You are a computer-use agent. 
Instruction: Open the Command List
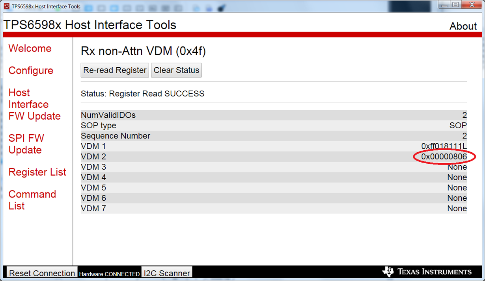32,200
